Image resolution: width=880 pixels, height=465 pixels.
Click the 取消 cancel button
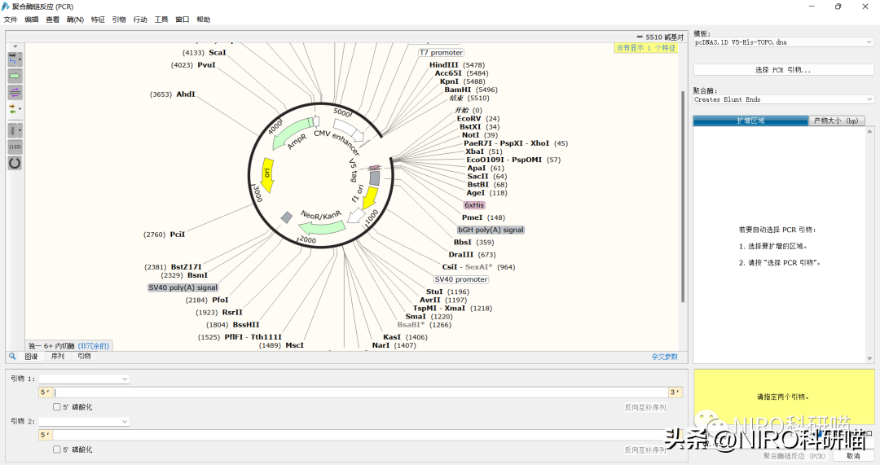tap(853, 456)
